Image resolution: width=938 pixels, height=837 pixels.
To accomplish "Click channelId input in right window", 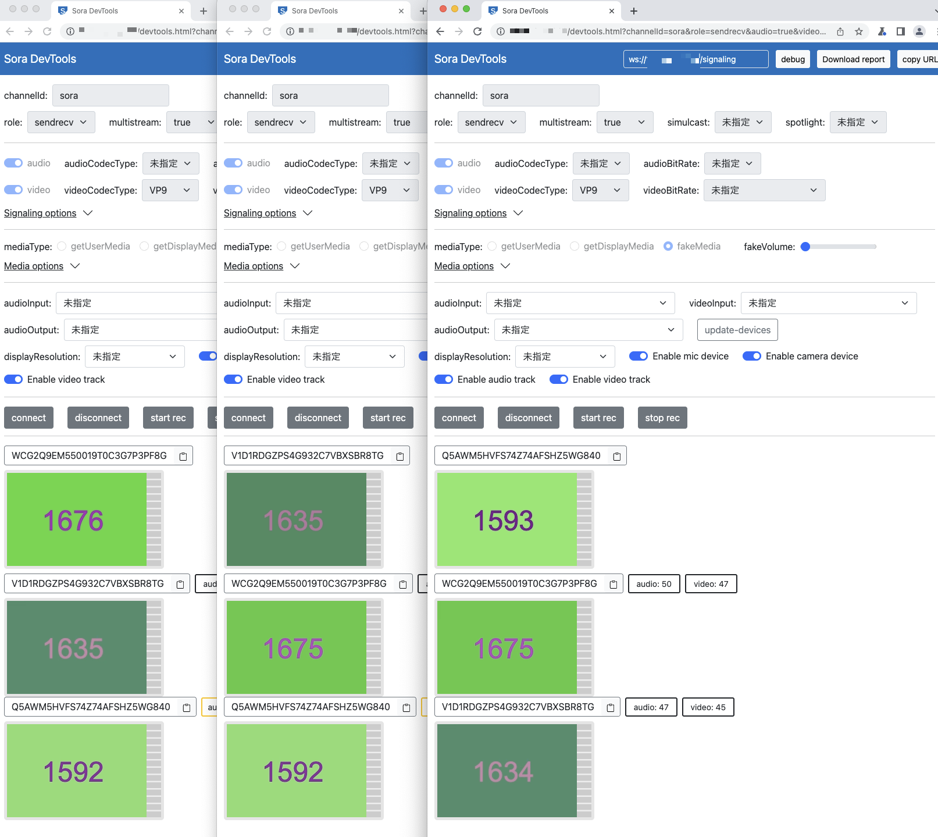I will click(x=541, y=95).
